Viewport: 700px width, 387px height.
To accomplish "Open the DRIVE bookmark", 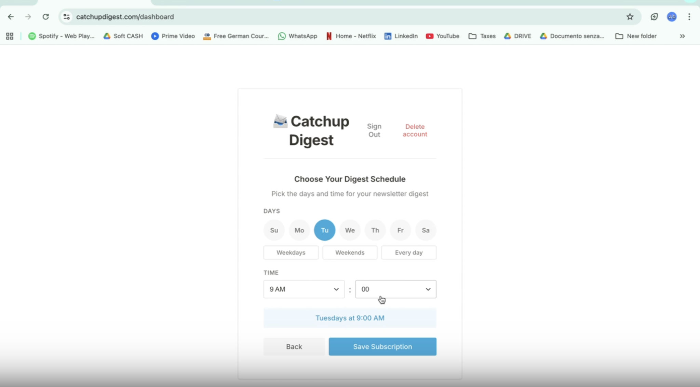I will coord(517,36).
